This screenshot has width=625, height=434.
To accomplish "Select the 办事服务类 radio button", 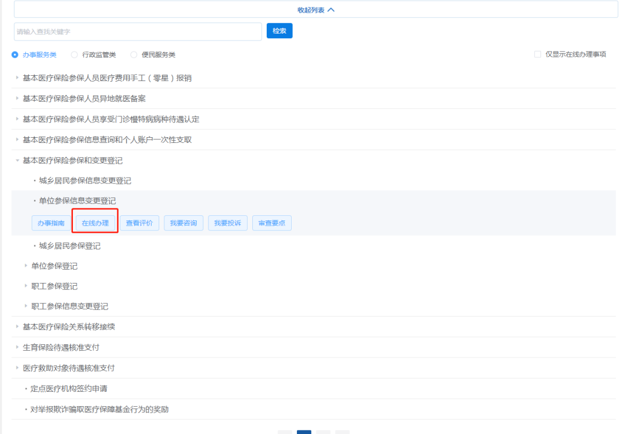I will [x=15, y=55].
